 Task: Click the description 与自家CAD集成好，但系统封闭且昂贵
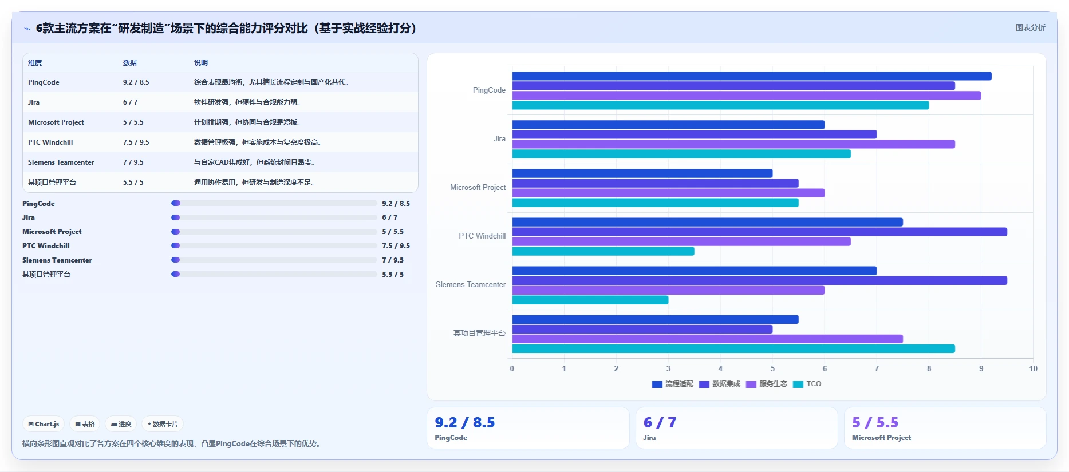pyautogui.click(x=254, y=162)
